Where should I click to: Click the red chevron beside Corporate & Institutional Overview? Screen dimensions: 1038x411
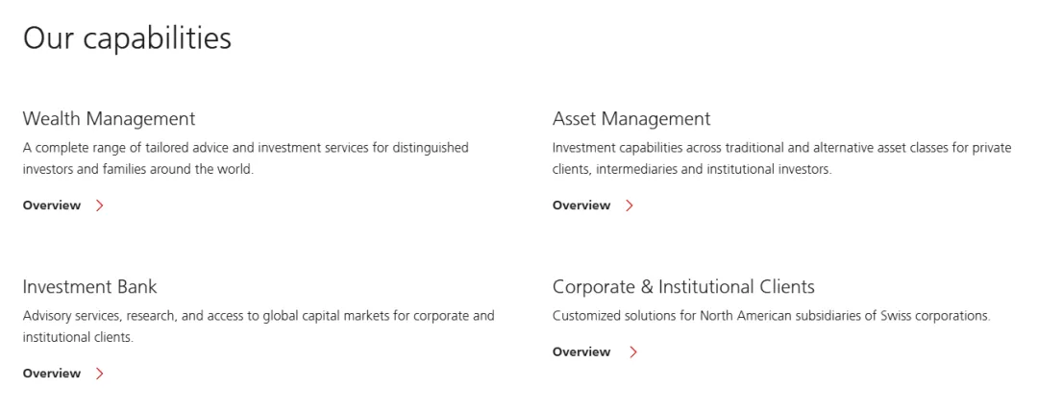pyautogui.click(x=632, y=351)
